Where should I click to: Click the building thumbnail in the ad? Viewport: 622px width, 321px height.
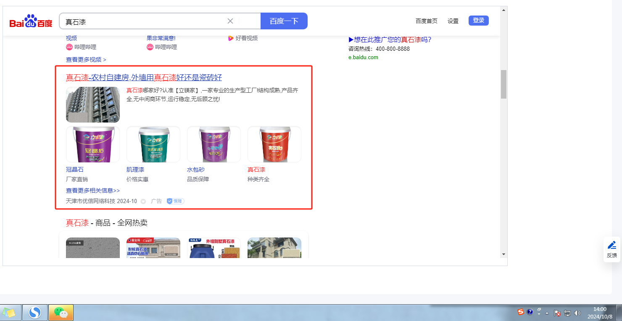click(93, 104)
